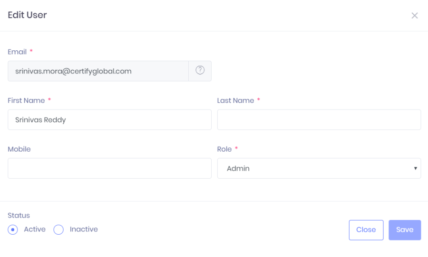Click the Active label next to radio
Image resolution: width=428 pixels, height=257 pixels.
coord(35,229)
